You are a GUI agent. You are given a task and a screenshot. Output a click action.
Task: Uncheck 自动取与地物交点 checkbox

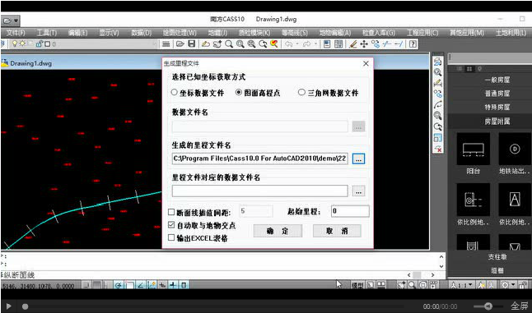click(171, 224)
